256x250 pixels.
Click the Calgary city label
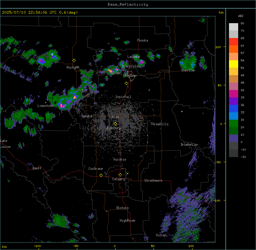[118, 179]
